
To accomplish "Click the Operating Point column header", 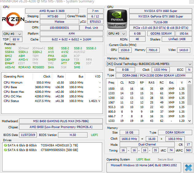I will (17, 77).
